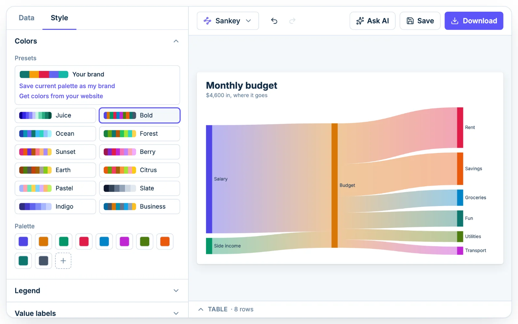Viewport: 518px width, 324px height.
Task: Click the Budget node bar in chart
Action: 334,185
